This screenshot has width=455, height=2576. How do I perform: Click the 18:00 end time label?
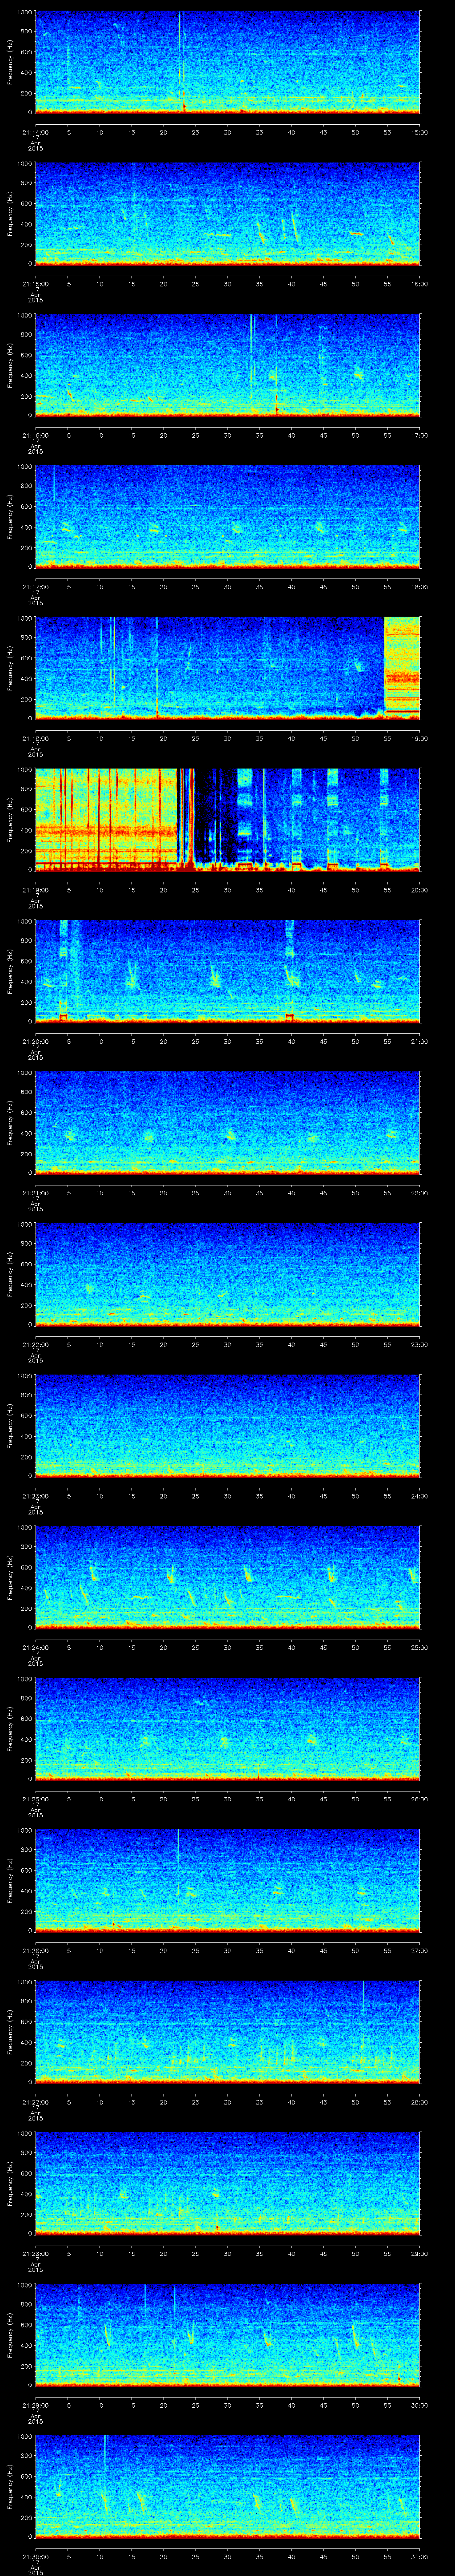419,586
